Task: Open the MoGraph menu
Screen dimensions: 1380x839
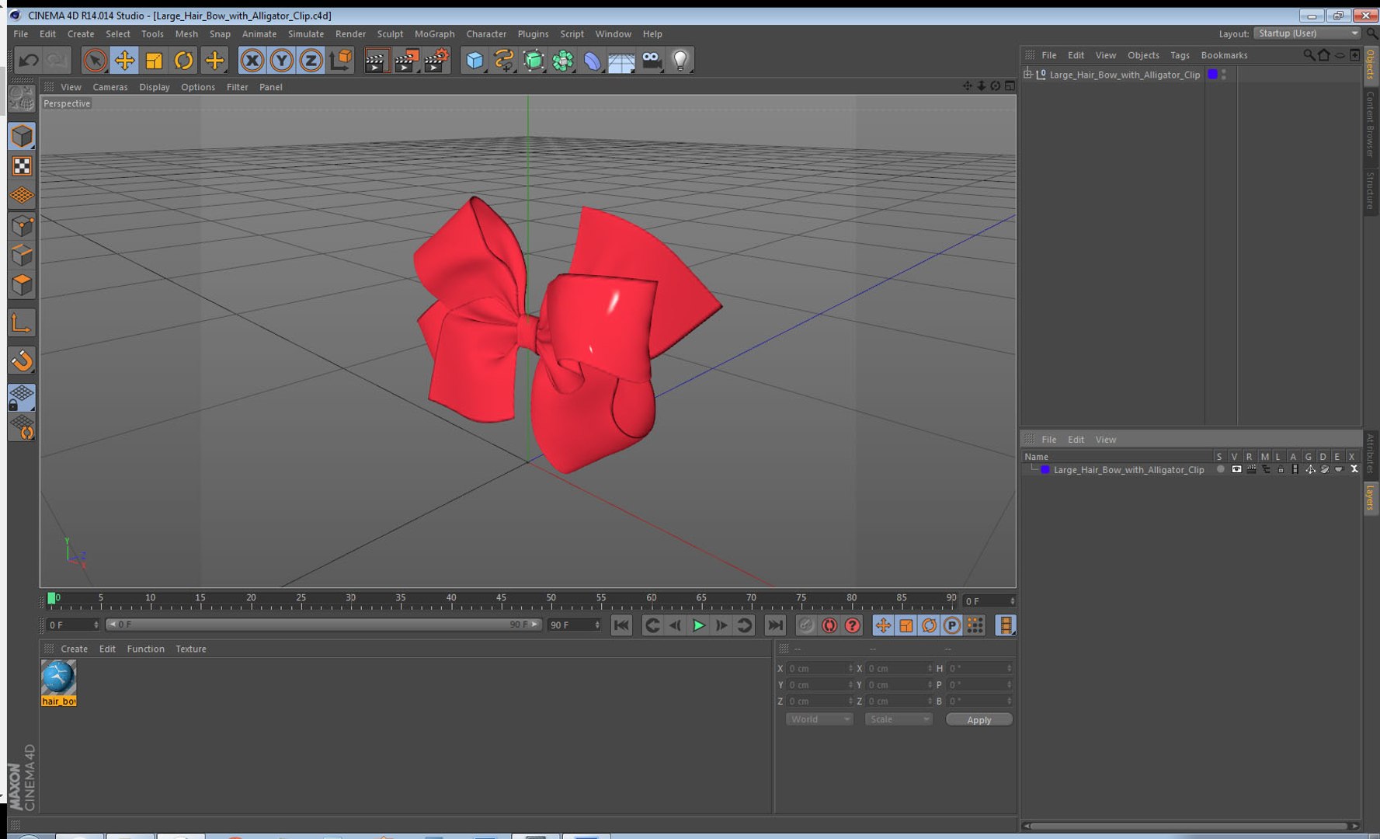Action: 435,34
